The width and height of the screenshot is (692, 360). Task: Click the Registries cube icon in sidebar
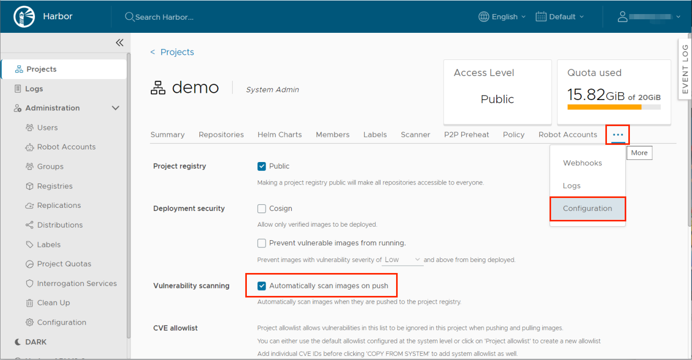[x=29, y=186]
